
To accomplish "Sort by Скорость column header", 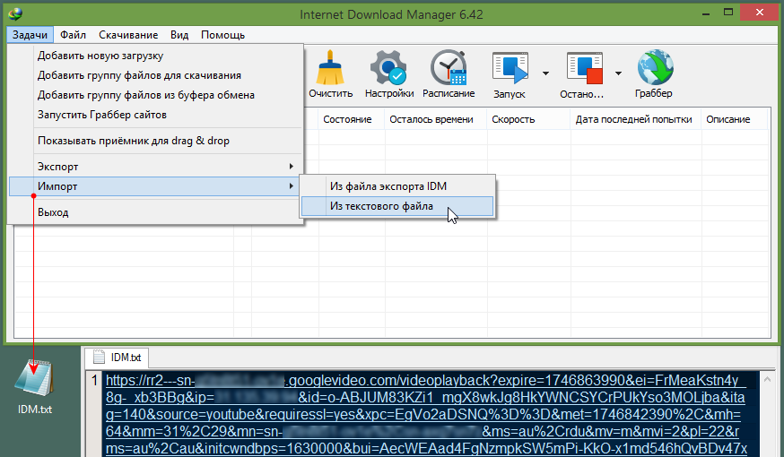I will pos(513,119).
